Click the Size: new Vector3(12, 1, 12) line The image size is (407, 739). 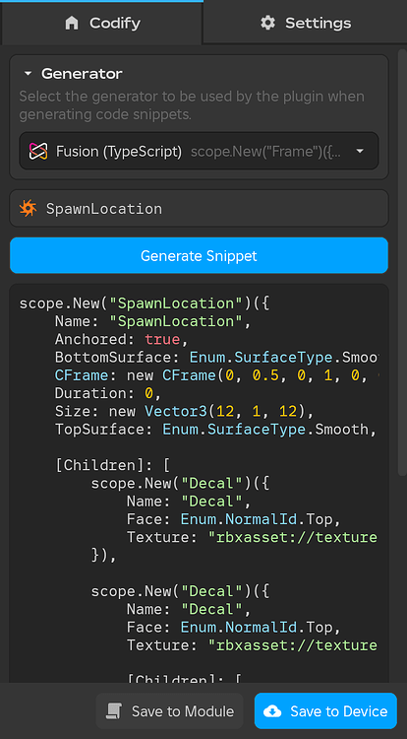[x=184, y=412]
